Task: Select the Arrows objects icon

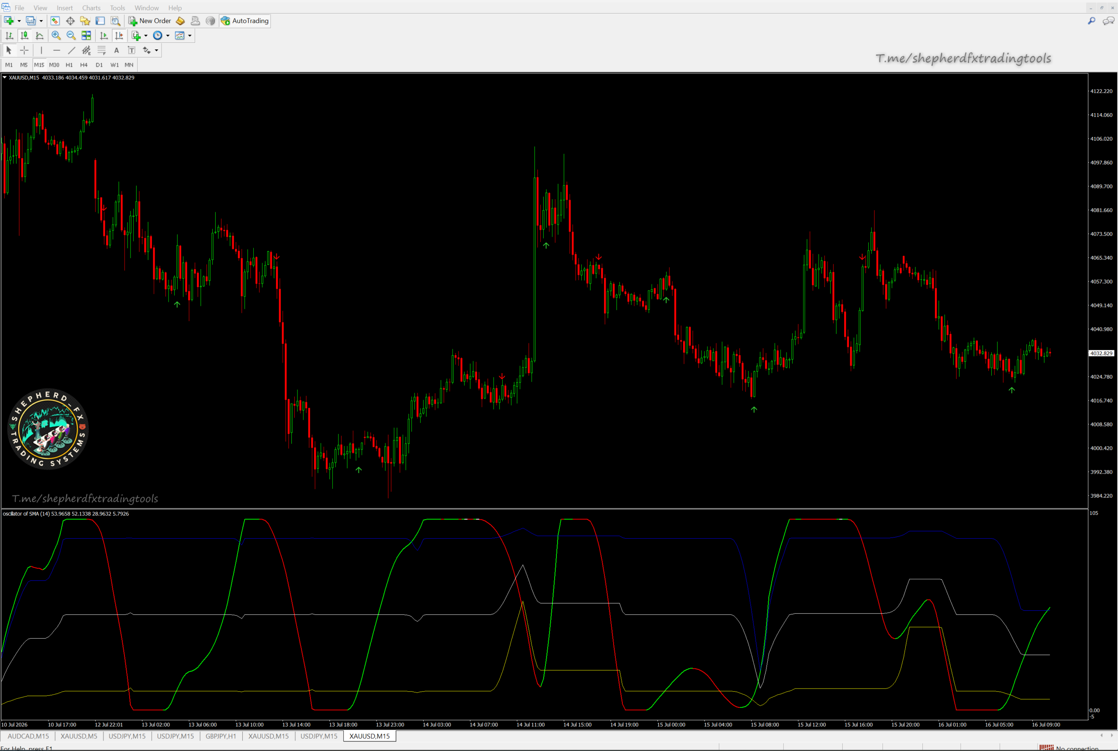Action: pyautogui.click(x=146, y=50)
